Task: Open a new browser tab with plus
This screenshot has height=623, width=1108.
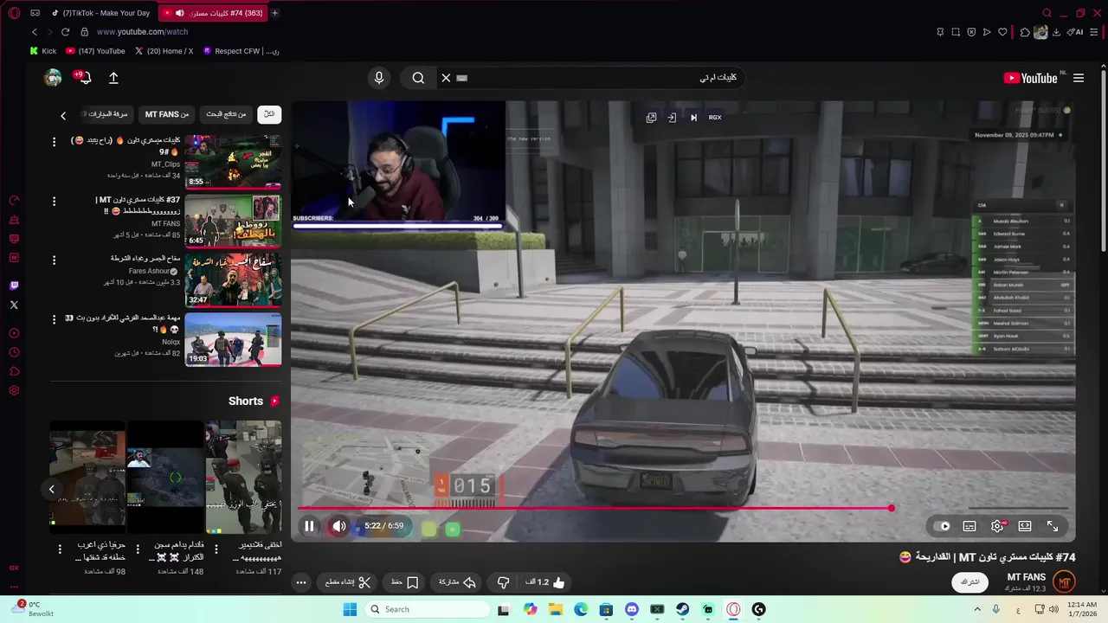Action: 274,13
